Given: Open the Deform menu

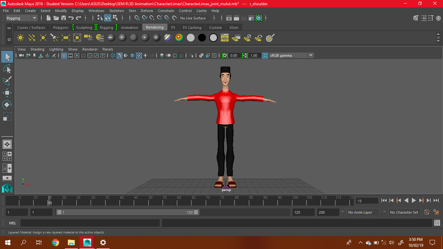Looking at the screenshot, I should 147,11.
